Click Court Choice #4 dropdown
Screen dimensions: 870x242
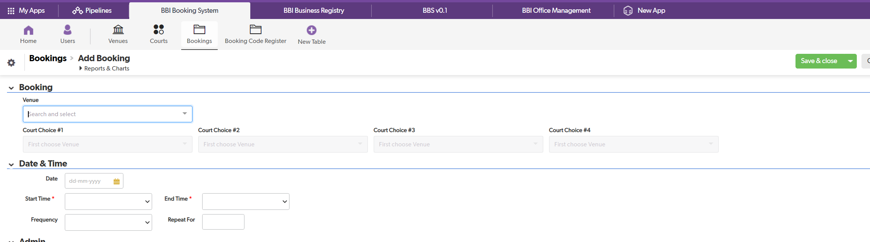pyautogui.click(x=634, y=144)
